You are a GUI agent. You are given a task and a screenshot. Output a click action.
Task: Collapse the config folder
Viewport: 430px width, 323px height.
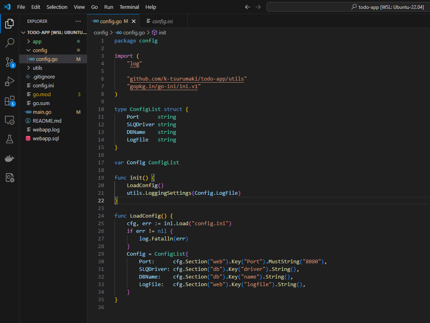click(x=40, y=50)
